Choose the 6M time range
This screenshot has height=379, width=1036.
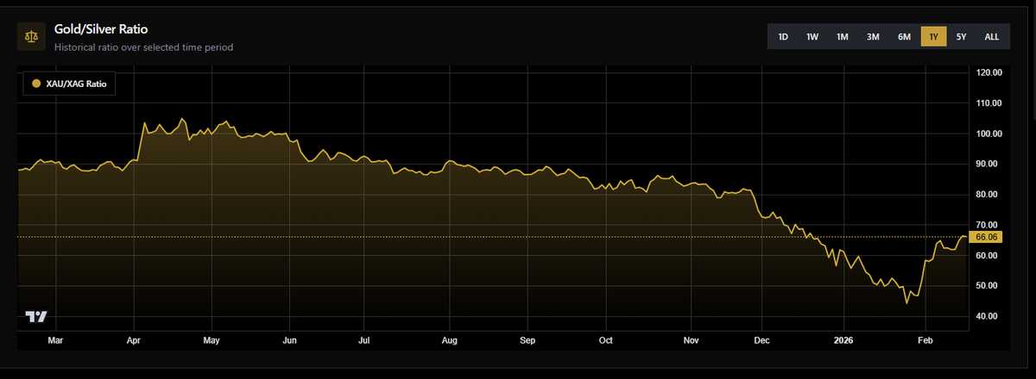[x=904, y=36]
